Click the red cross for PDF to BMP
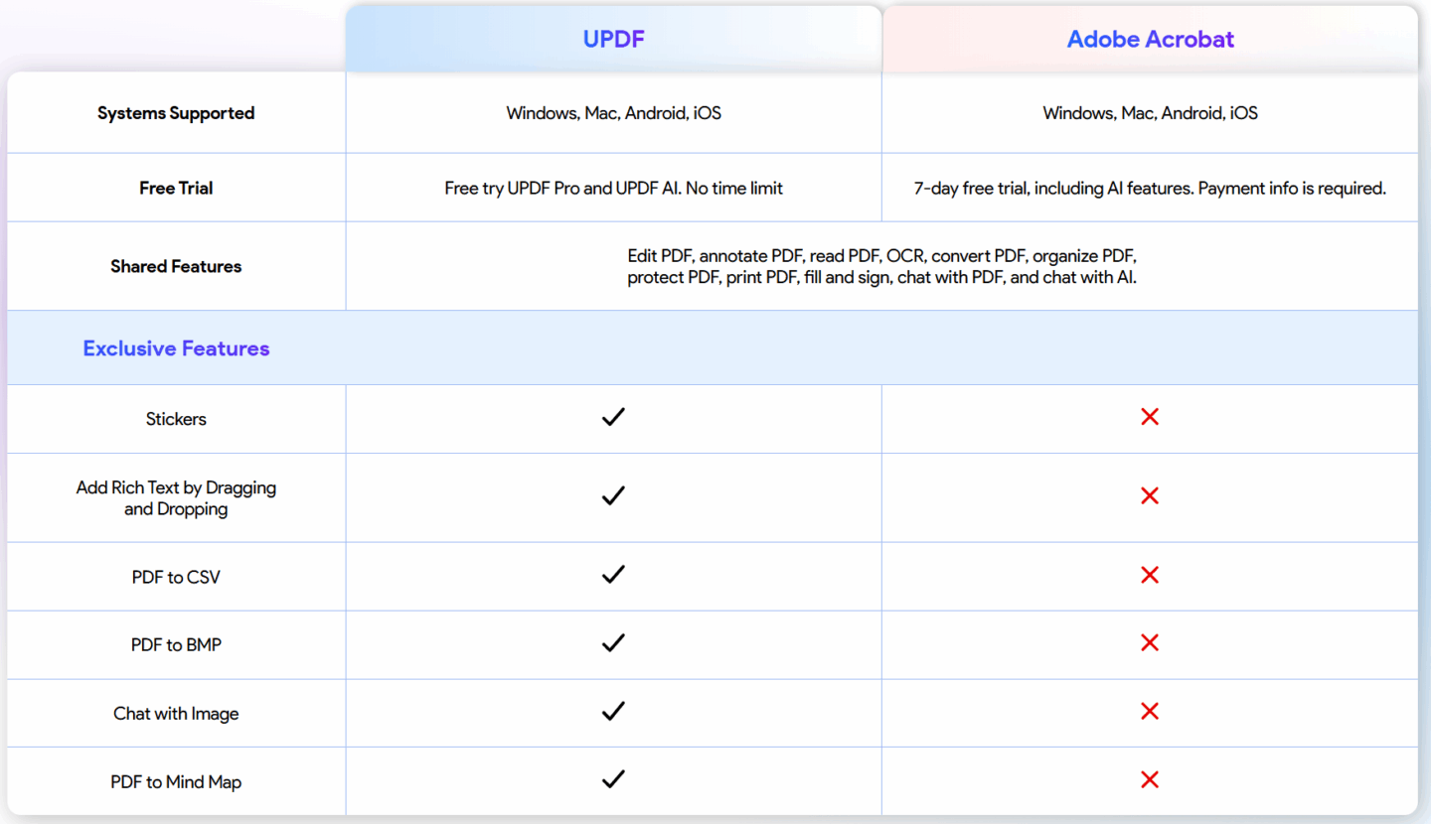Screen dimensions: 1431x824 (1149, 642)
